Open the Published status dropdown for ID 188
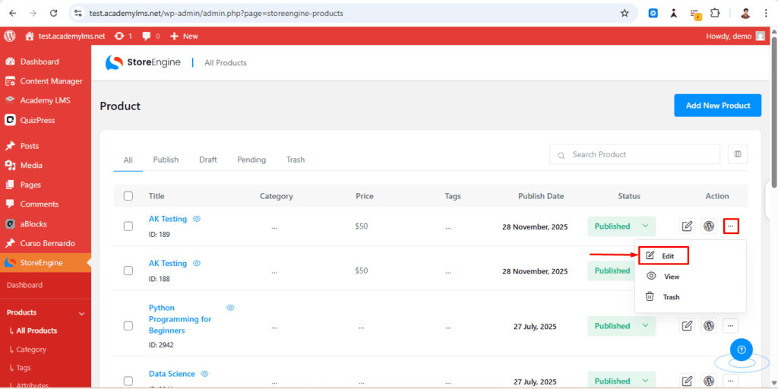The image size is (778, 389). pos(612,271)
